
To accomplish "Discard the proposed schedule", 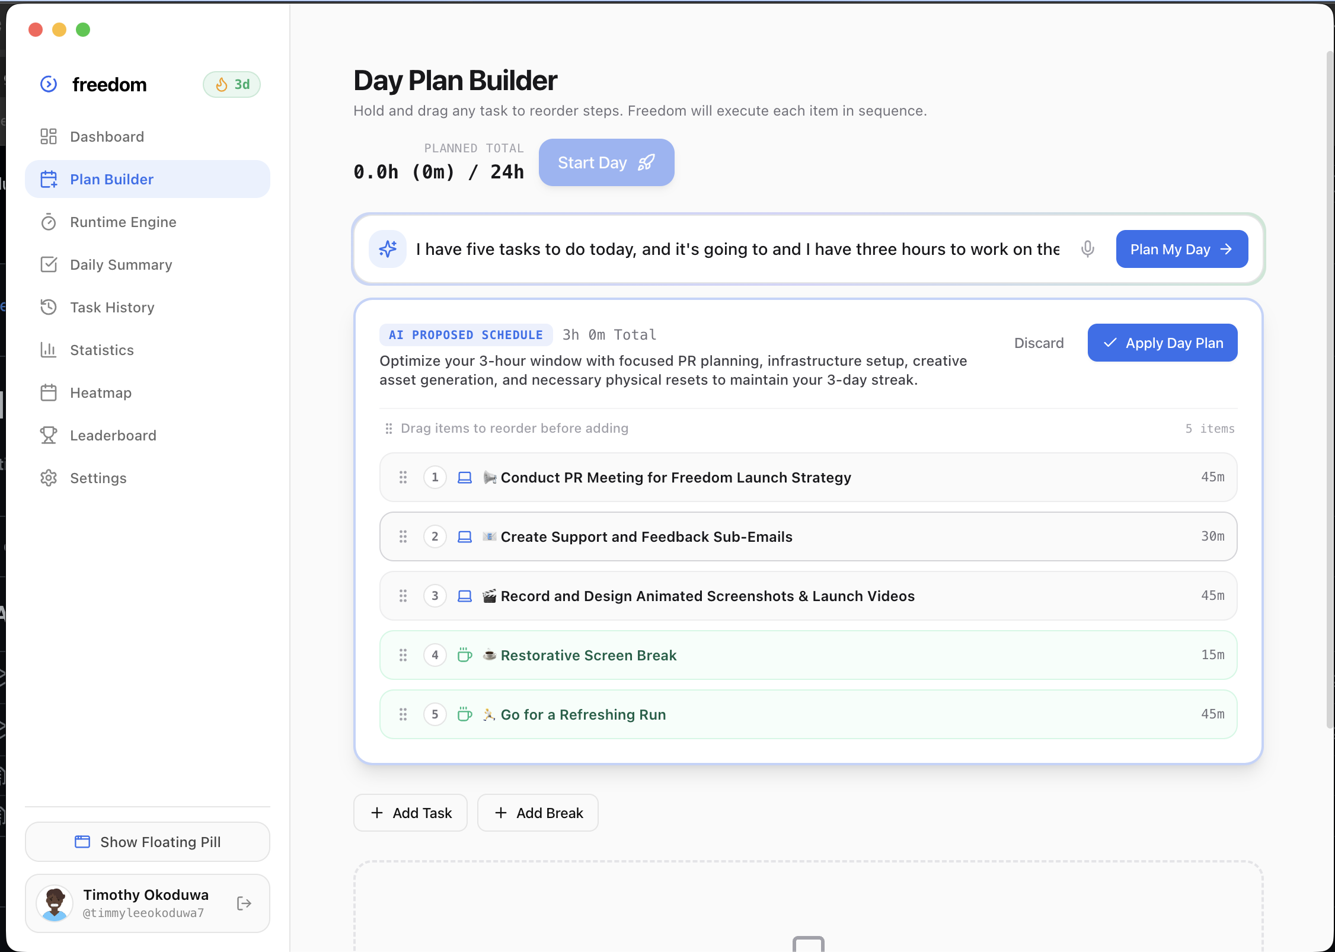I will (x=1039, y=343).
